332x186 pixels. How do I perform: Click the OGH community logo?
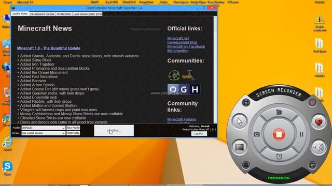(184, 89)
